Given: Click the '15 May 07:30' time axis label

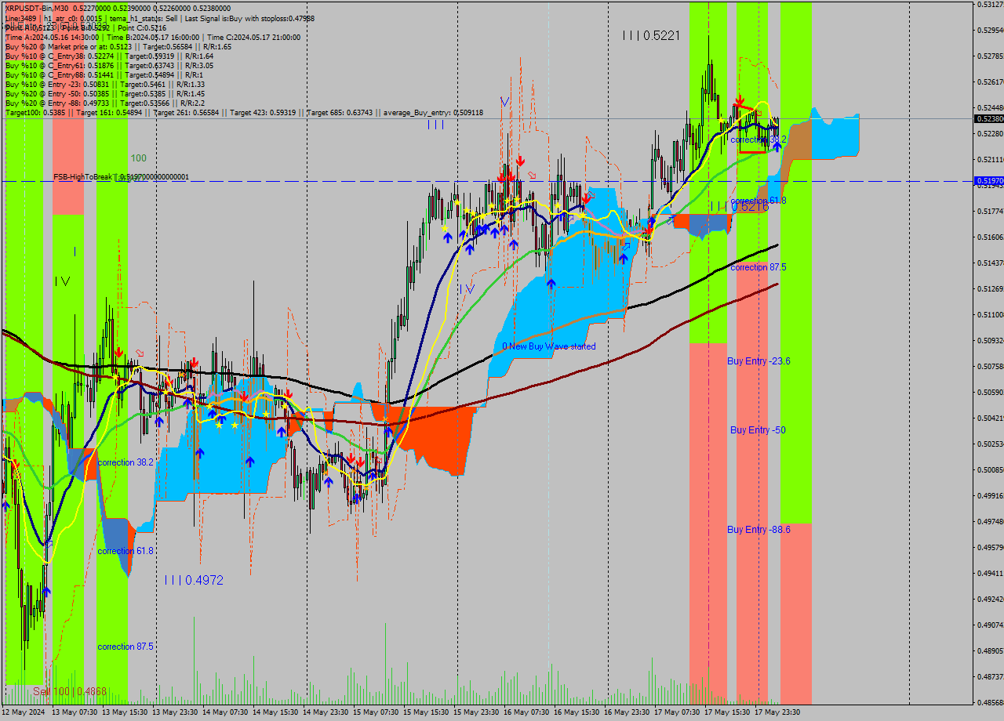Looking at the screenshot, I should click(376, 712).
